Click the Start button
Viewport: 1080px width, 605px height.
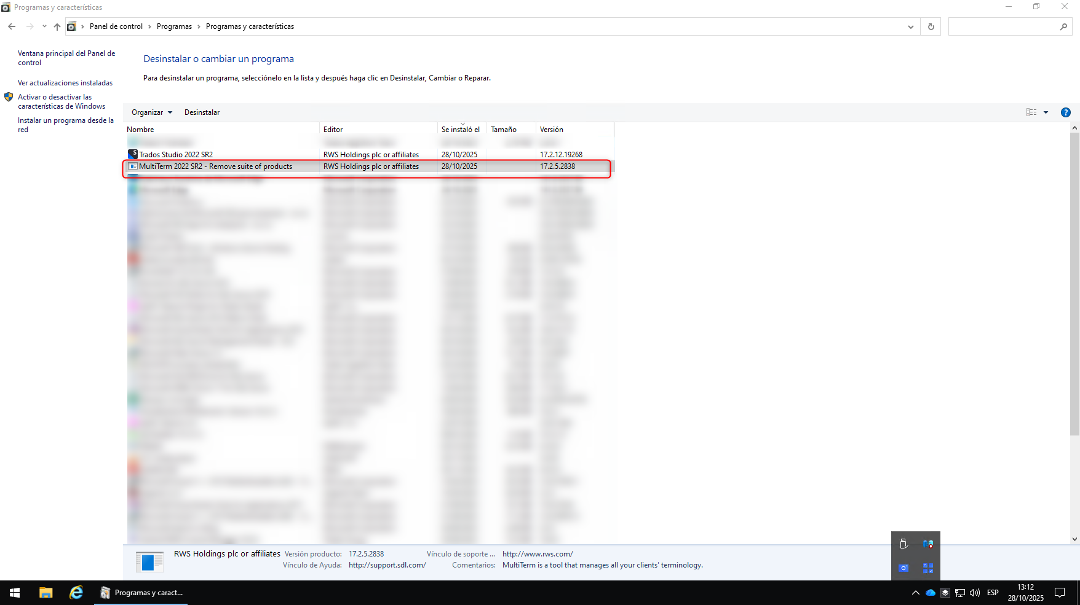coord(14,592)
